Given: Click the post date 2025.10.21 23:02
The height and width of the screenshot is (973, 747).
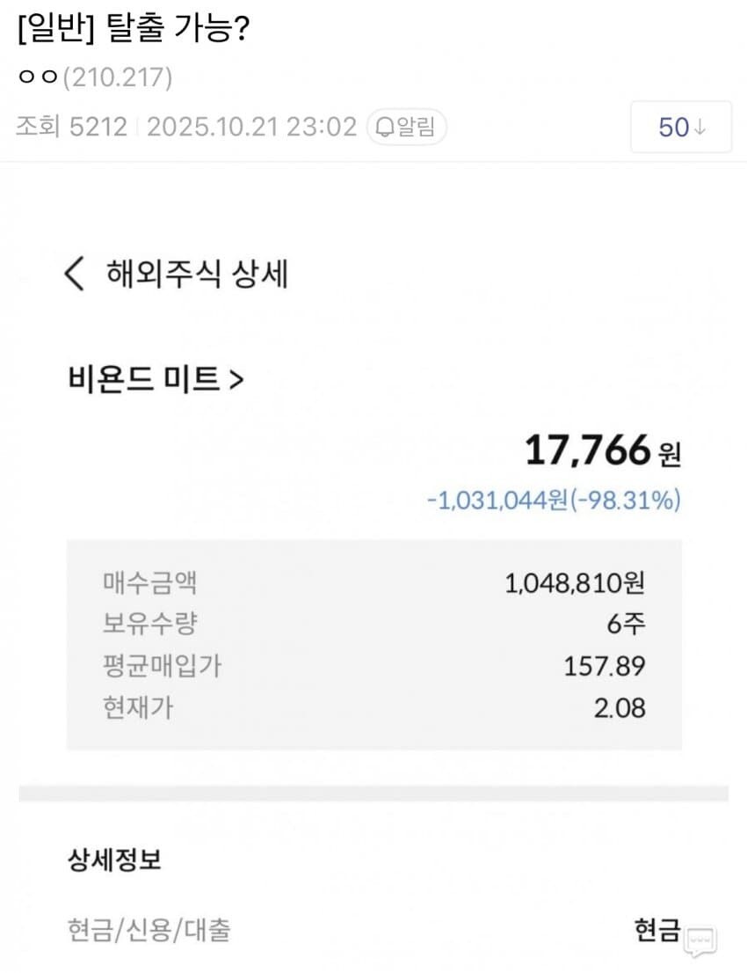Looking at the screenshot, I should 251,128.
